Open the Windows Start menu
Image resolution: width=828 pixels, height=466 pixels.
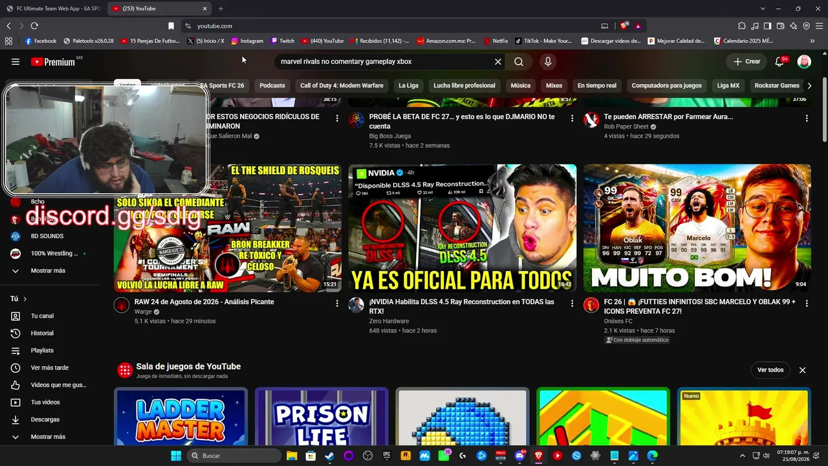point(176,456)
